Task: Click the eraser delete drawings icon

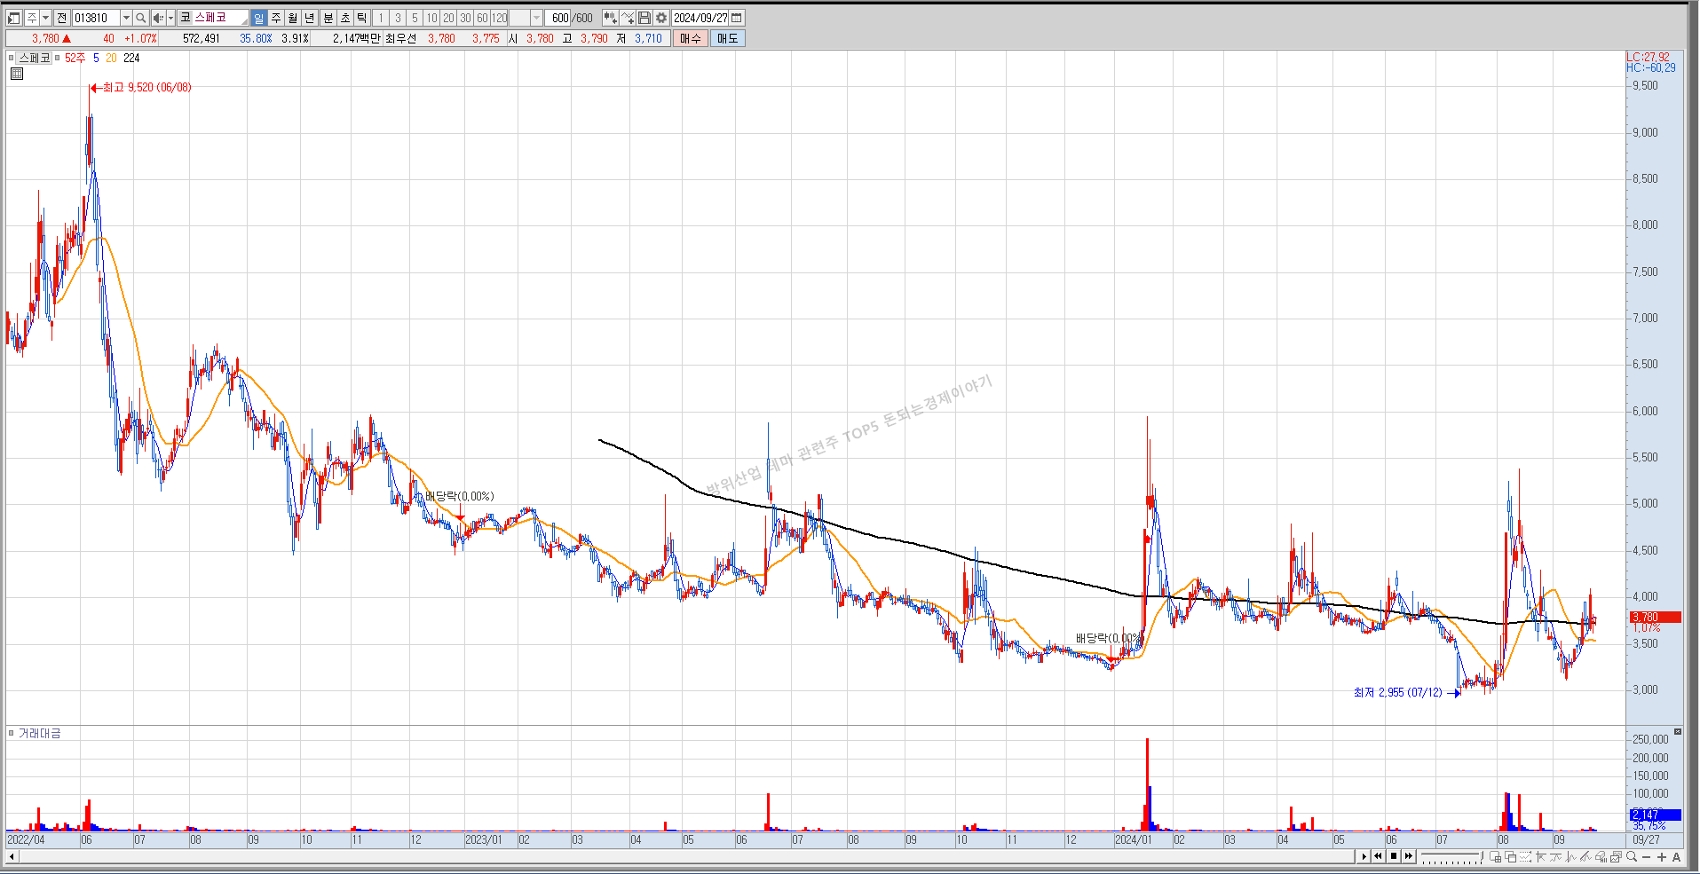Action: point(1601,856)
